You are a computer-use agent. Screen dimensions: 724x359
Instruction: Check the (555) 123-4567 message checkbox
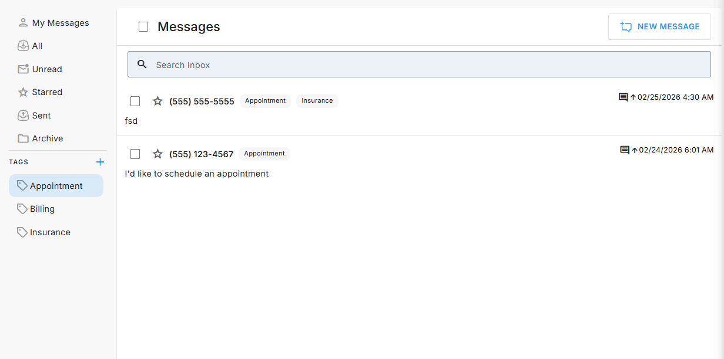tap(135, 154)
